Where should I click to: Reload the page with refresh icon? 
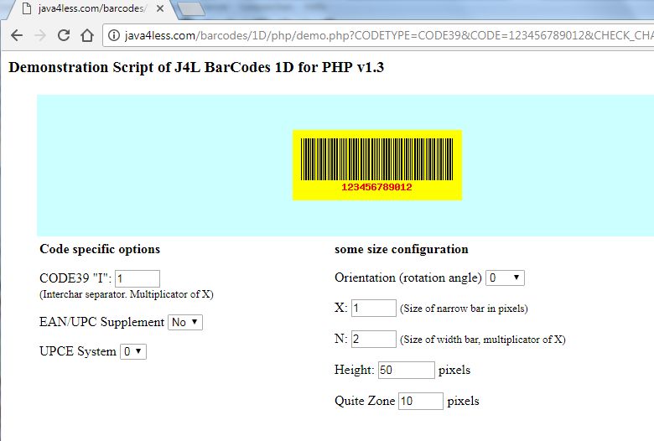pyautogui.click(x=64, y=35)
